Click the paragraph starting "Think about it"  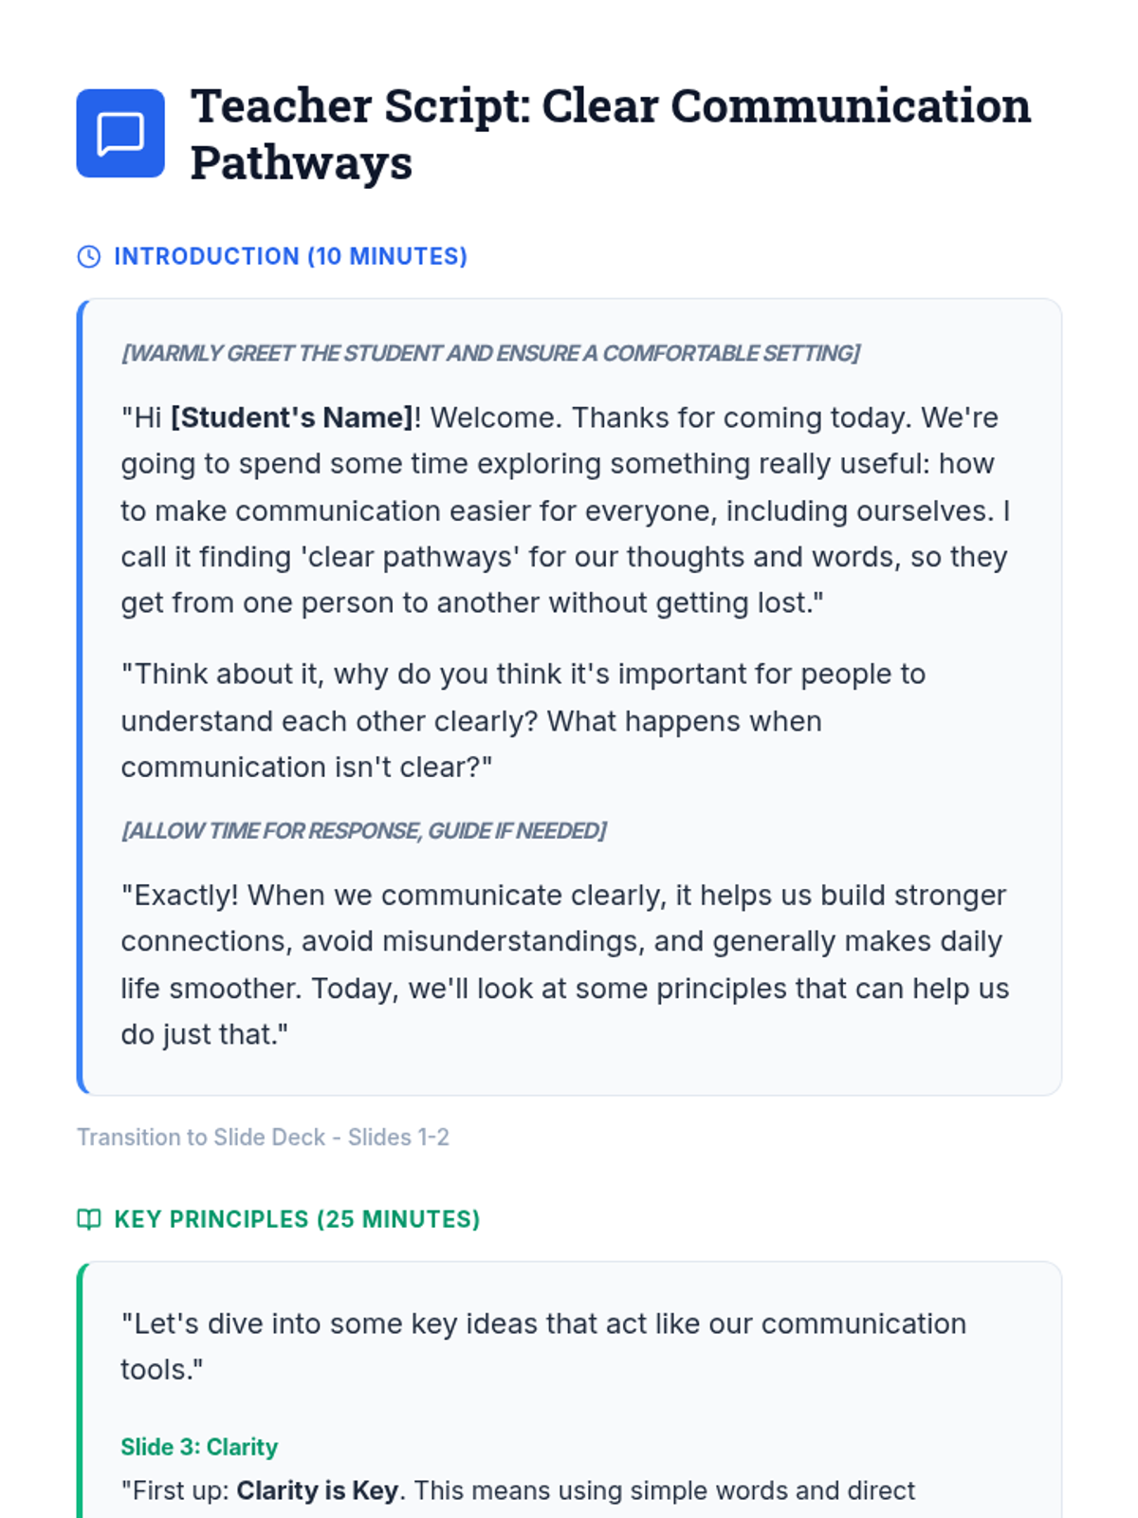click(x=523, y=720)
